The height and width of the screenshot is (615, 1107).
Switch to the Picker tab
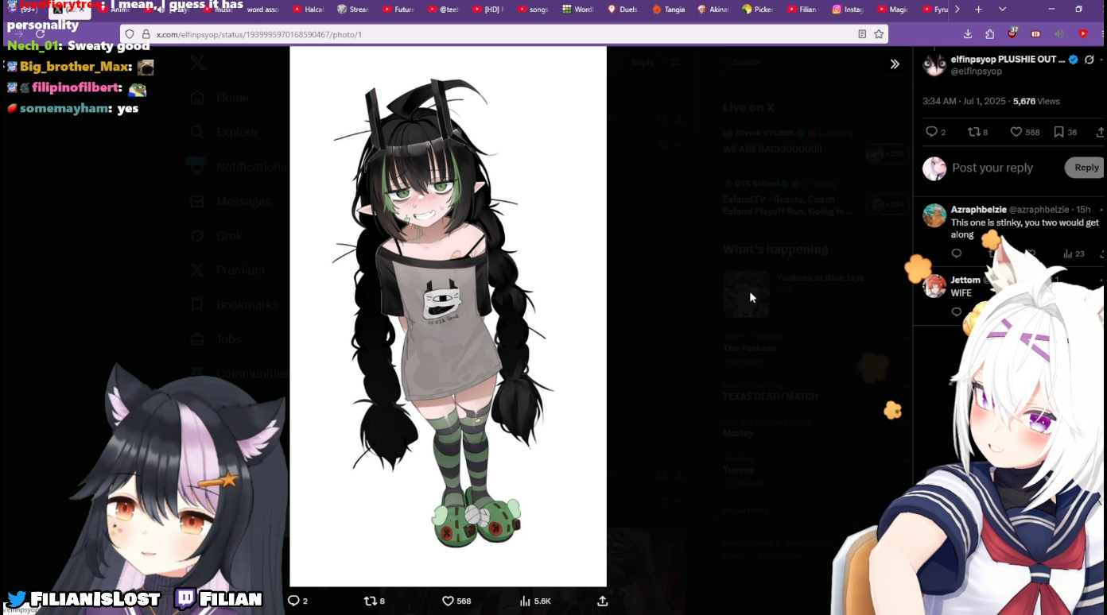coord(758,10)
